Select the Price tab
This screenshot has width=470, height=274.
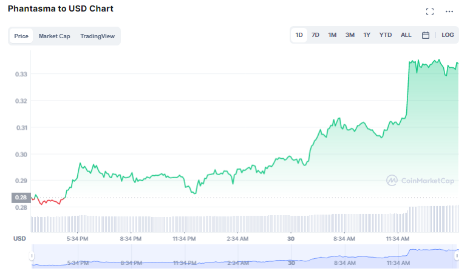pyautogui.click(x=21, y=36)
